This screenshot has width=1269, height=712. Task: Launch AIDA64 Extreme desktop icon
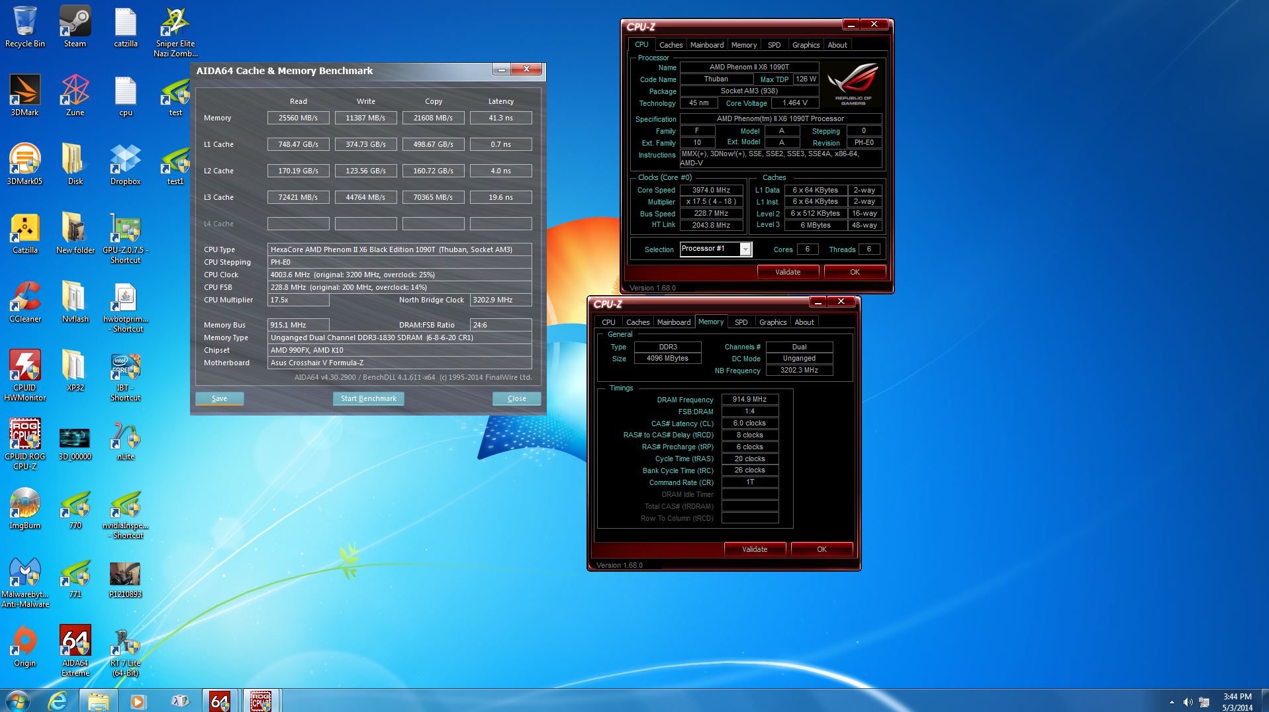point(75,651)
